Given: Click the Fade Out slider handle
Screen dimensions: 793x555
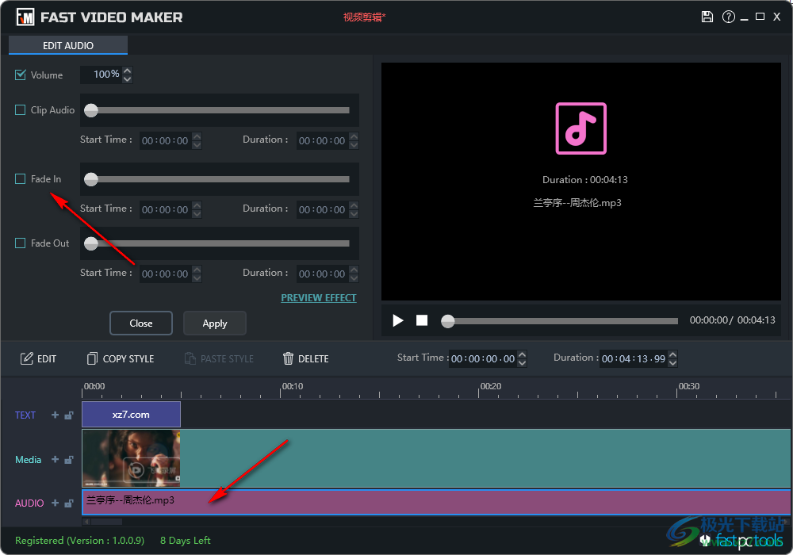Looking at the screenshot, I should 91,243.
